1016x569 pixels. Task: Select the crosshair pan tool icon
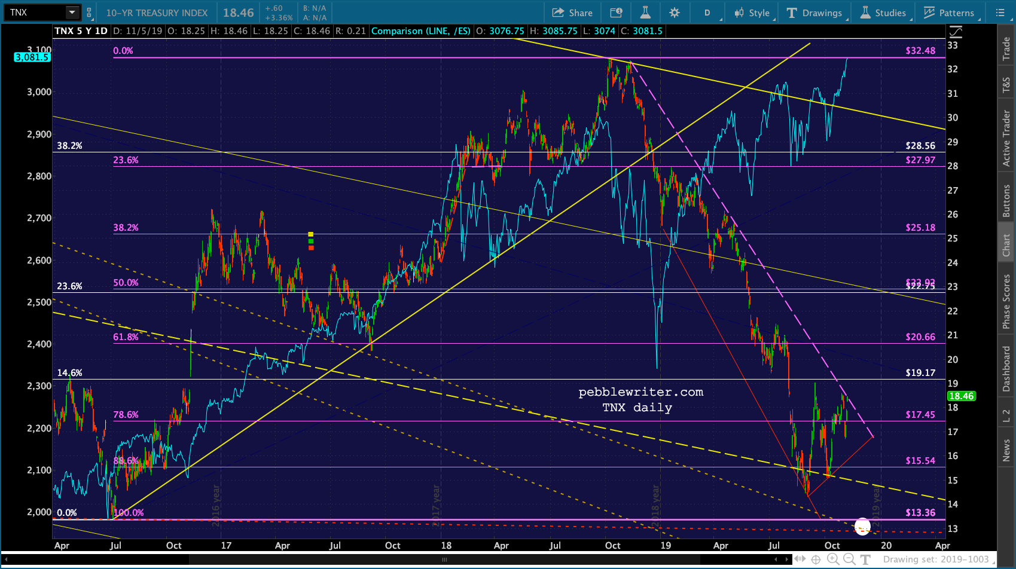pyautogui.click(x=816, y=559)
